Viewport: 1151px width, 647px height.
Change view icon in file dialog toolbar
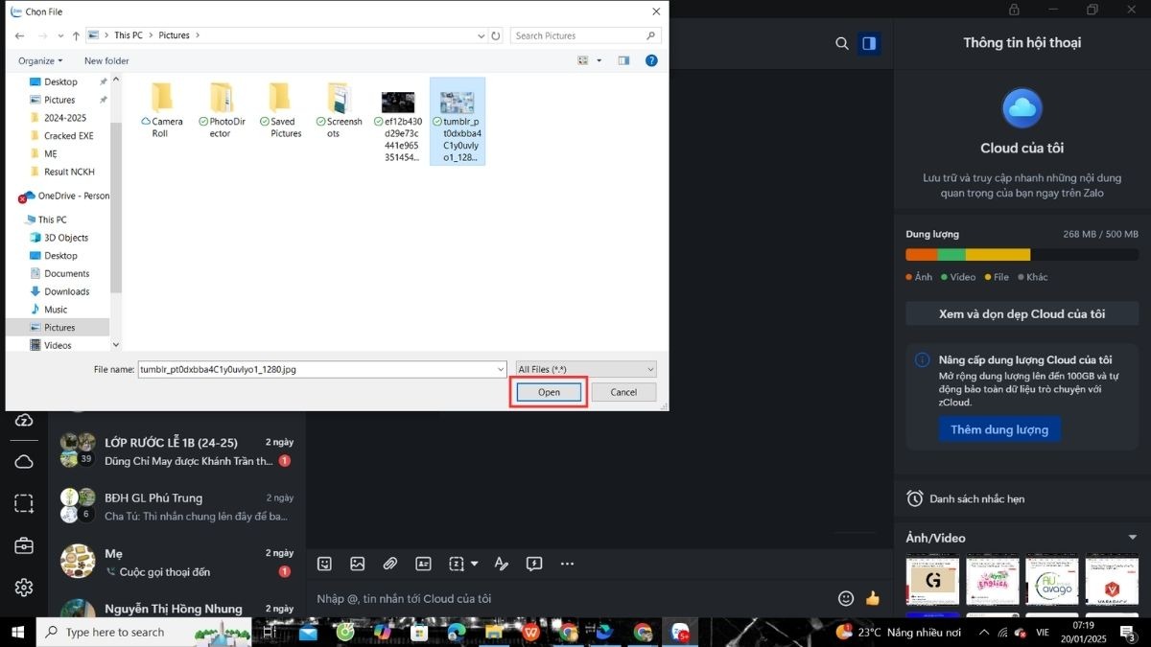(582, 60)
